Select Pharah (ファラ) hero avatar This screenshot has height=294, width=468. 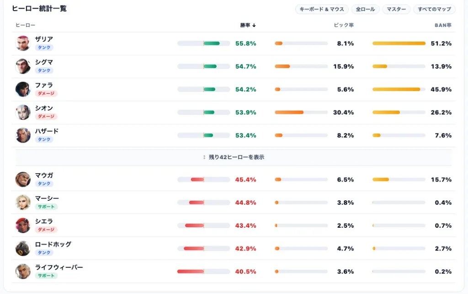point(23,89)
